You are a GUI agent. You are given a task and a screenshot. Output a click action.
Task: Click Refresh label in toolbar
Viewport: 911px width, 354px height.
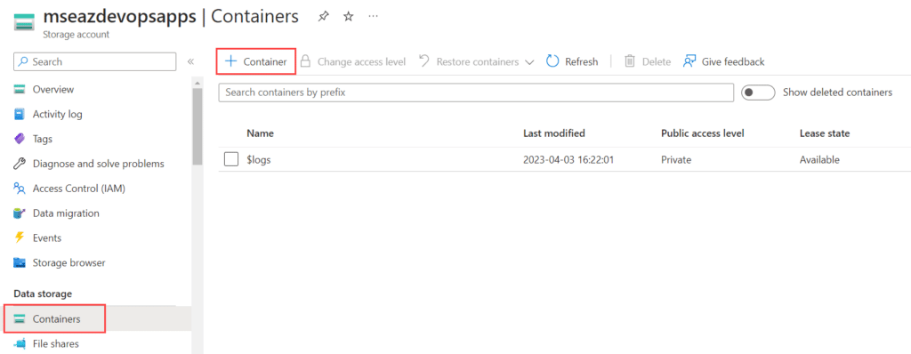click(582, 61)
